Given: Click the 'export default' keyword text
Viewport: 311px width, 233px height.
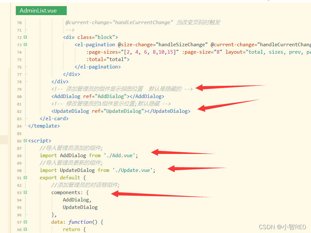Looking at the screenshot, I should (x=60, y=178).
